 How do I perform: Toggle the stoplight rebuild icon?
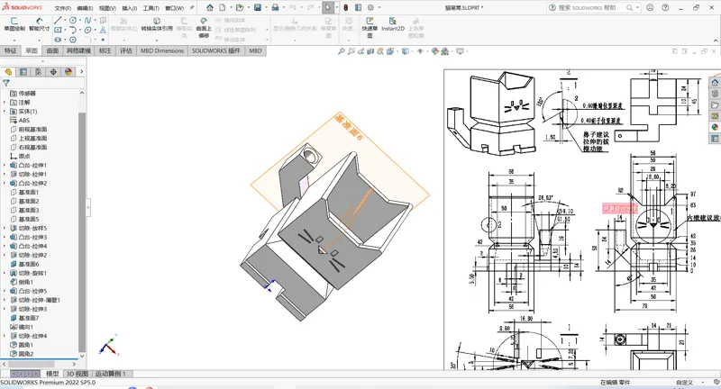[x=346, y=7]
